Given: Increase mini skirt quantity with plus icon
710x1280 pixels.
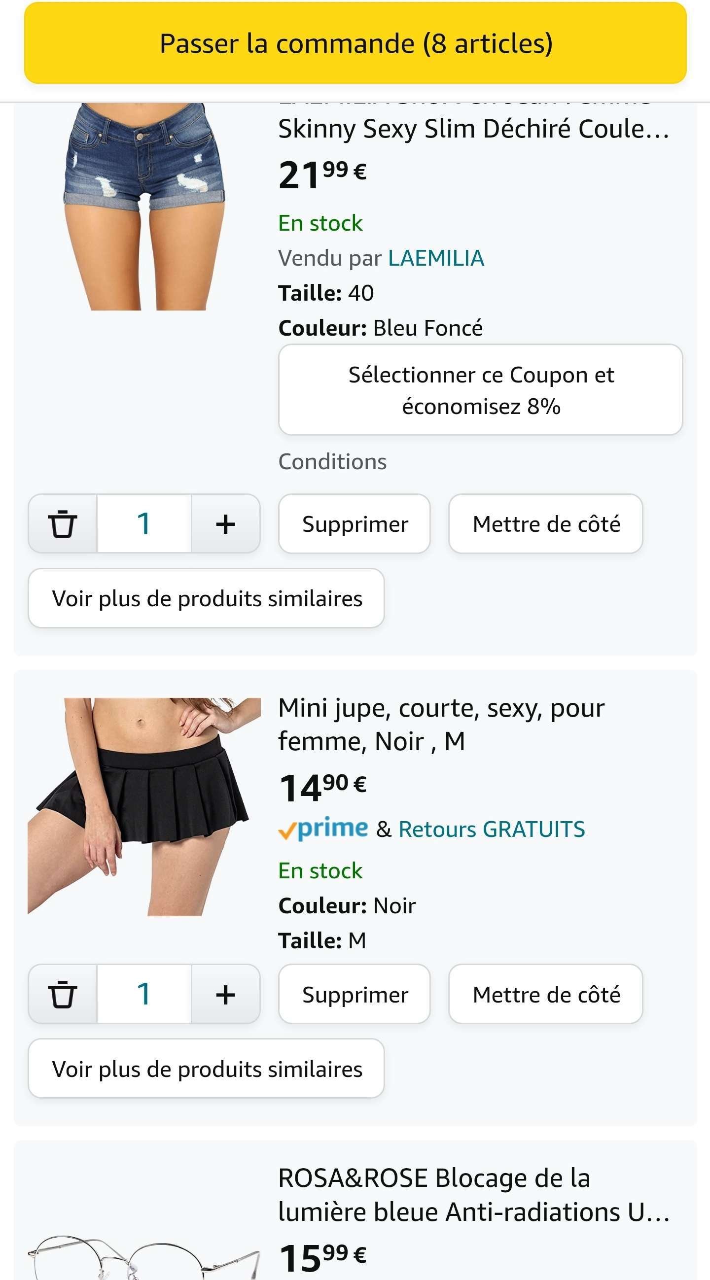Looking at the screenshot, I should pyautogui.click(x=225, y=994).
